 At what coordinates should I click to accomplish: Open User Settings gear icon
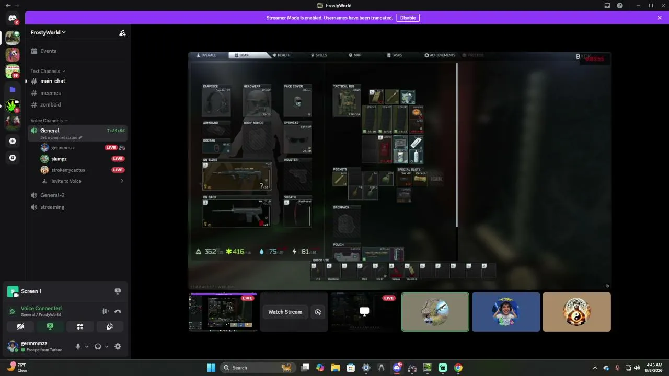[118, 346]
